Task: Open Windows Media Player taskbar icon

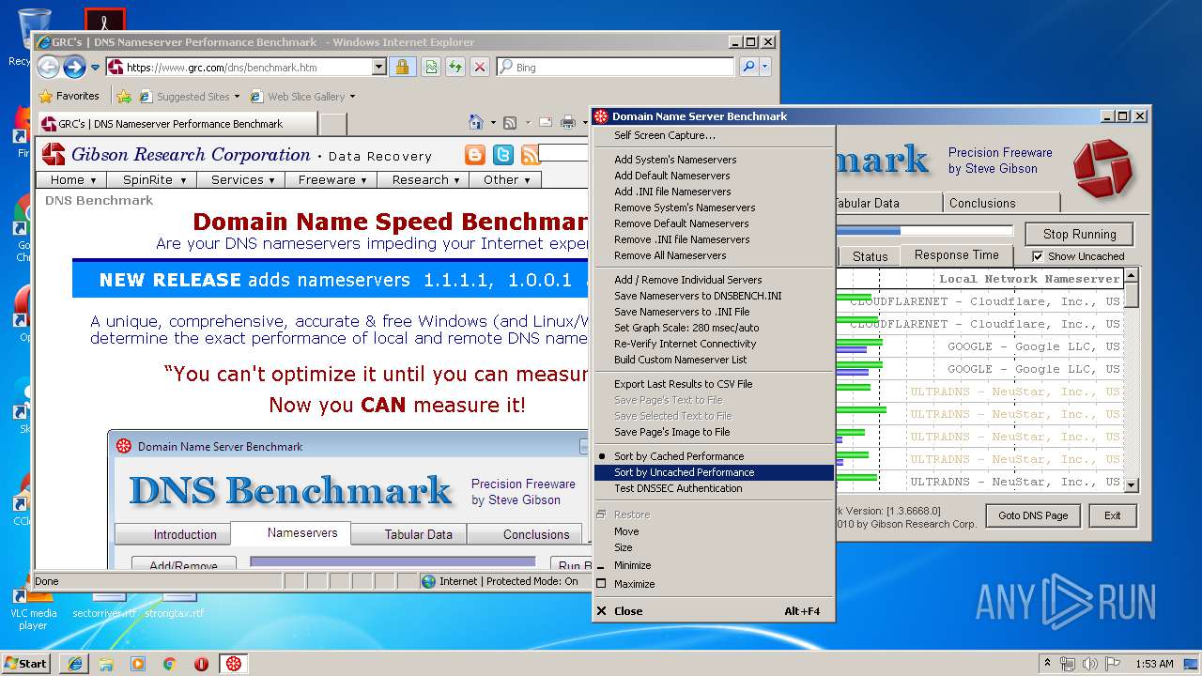Action: point(138,663)
